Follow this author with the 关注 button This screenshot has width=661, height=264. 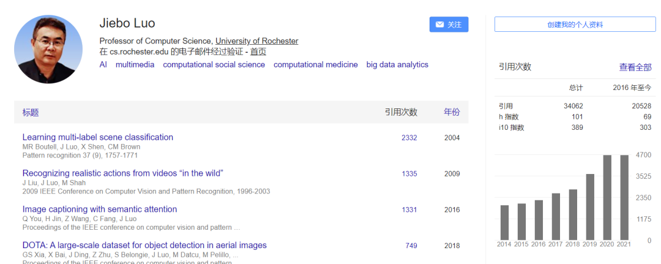click(x=449, y=25)
